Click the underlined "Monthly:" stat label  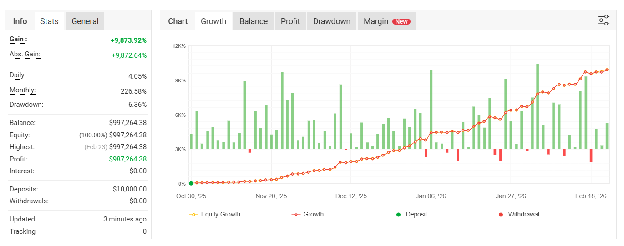pyautogui.click(x=23, y=90)
